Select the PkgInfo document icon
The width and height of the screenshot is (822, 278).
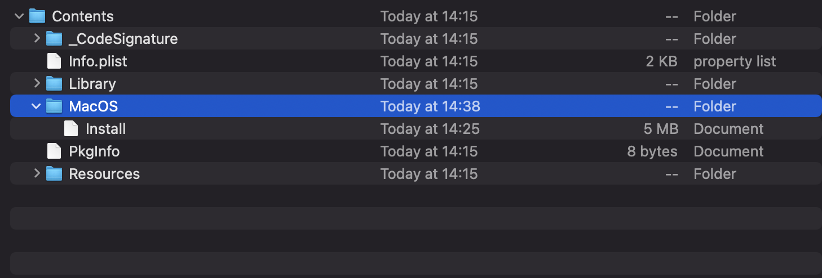(54, 151)
